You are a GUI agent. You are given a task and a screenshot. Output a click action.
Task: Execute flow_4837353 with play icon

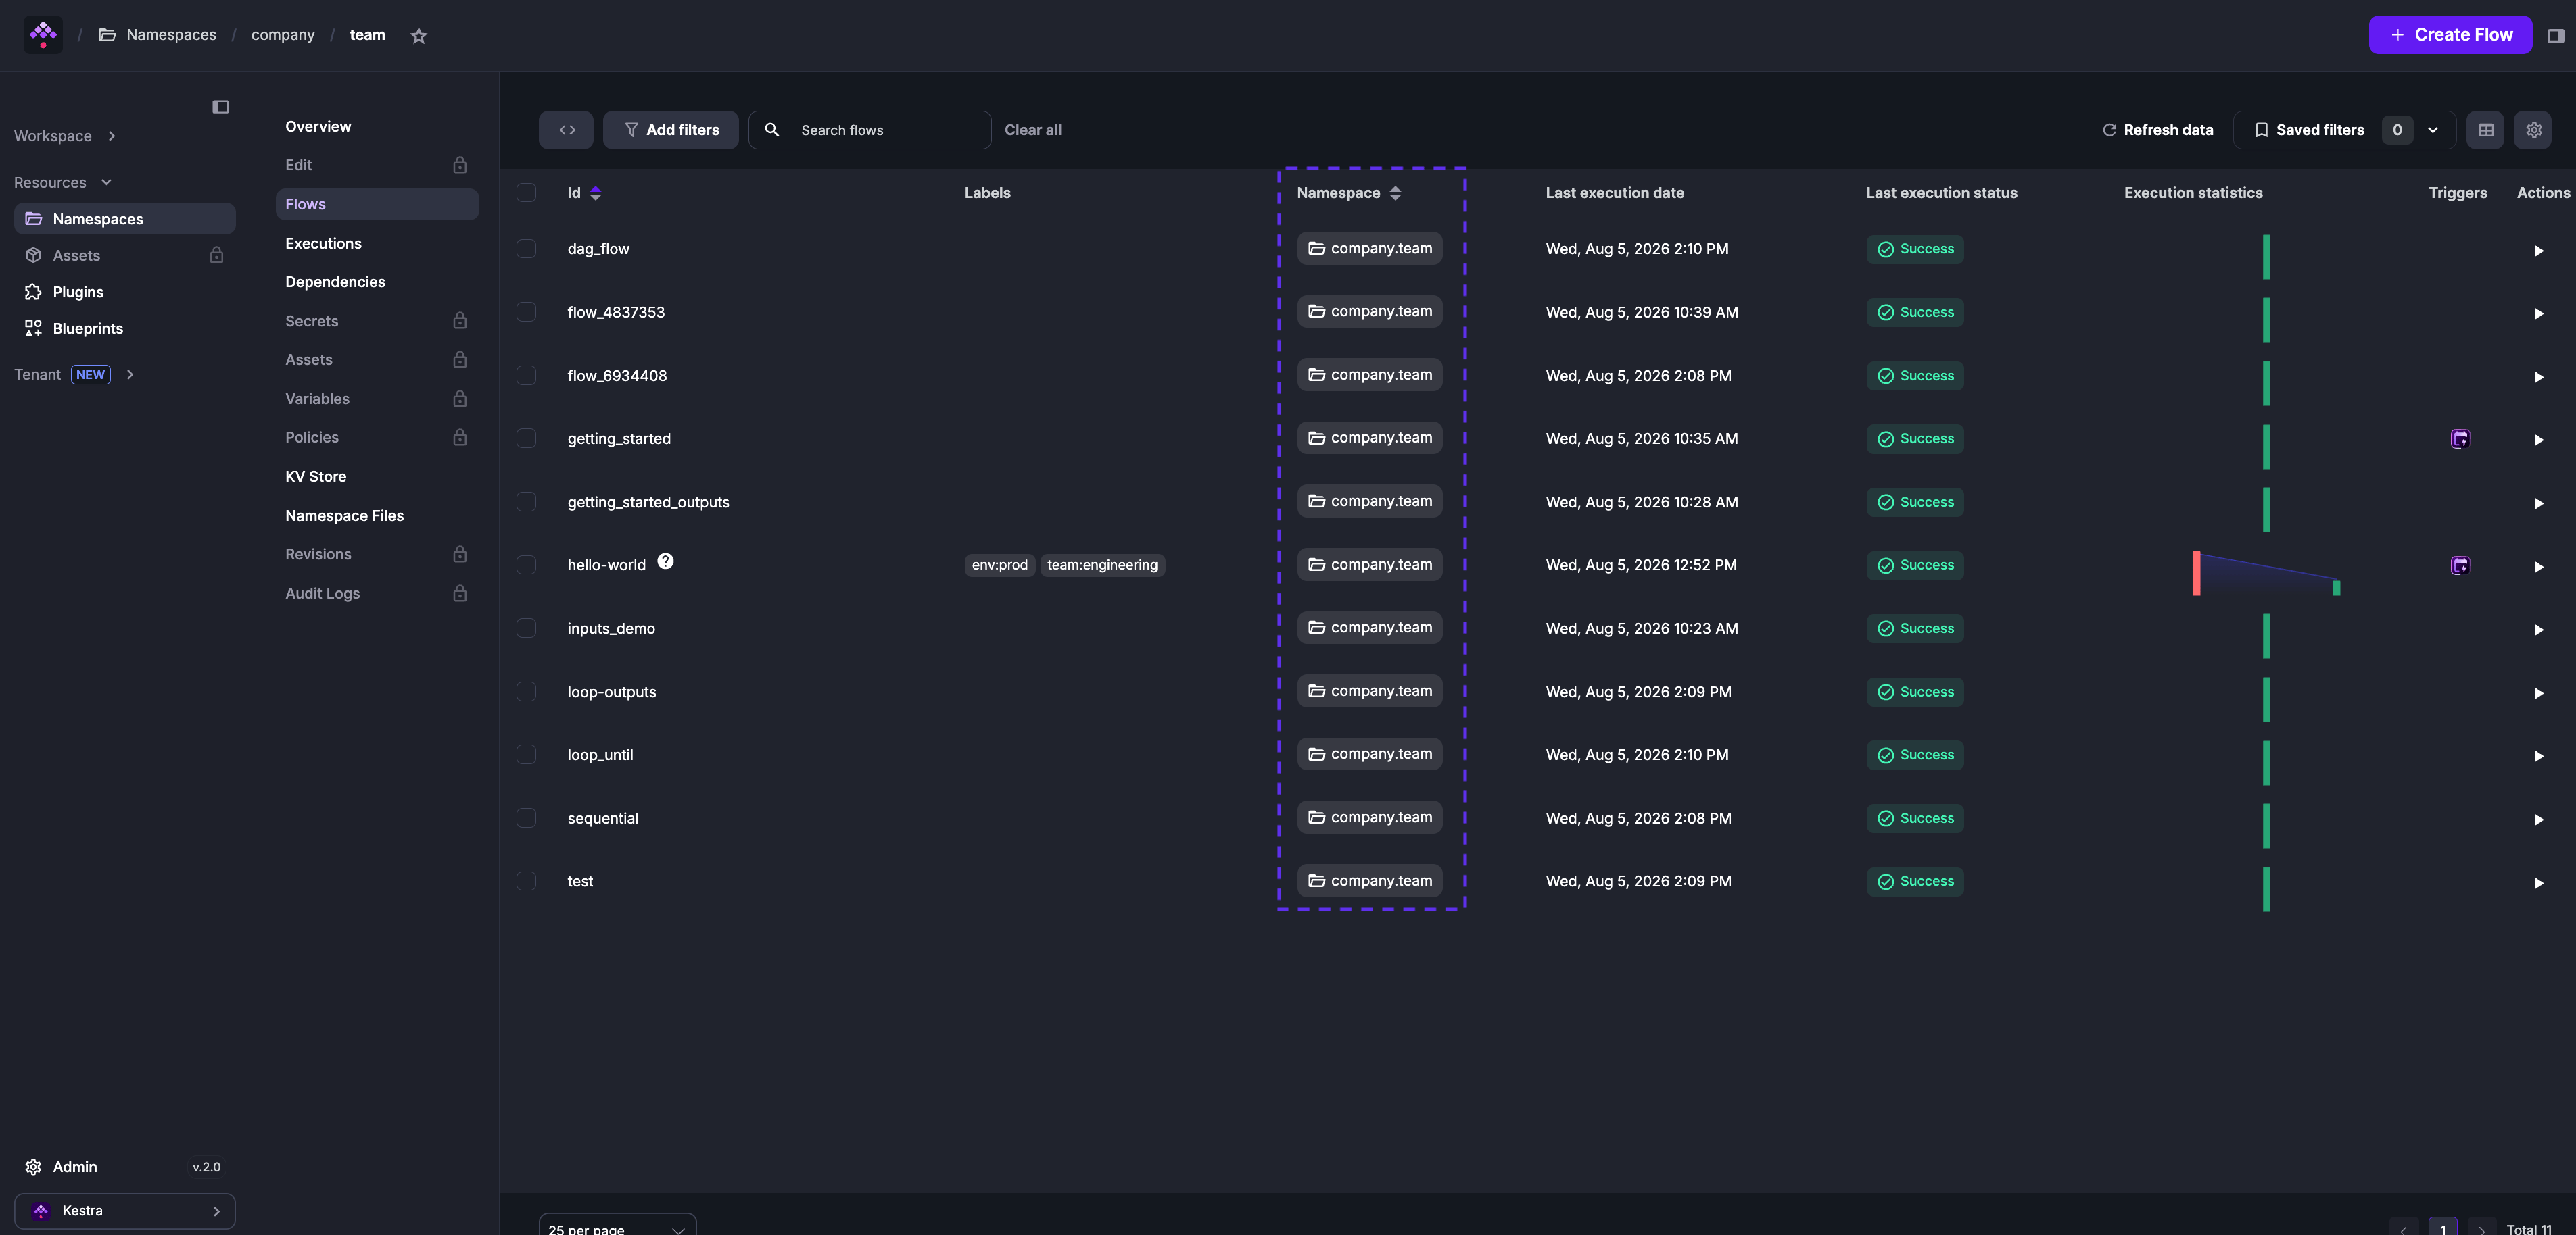2538,313
